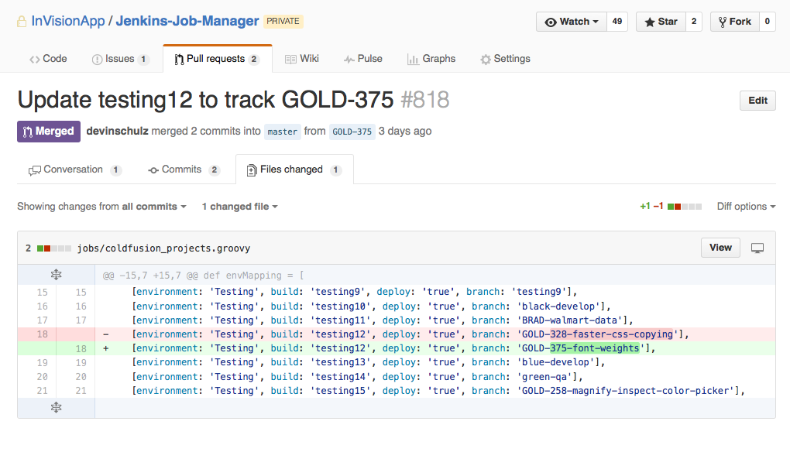Click the private repository lock icon
The height and width of the screenshot is (452, 790).
click(22, 22)
